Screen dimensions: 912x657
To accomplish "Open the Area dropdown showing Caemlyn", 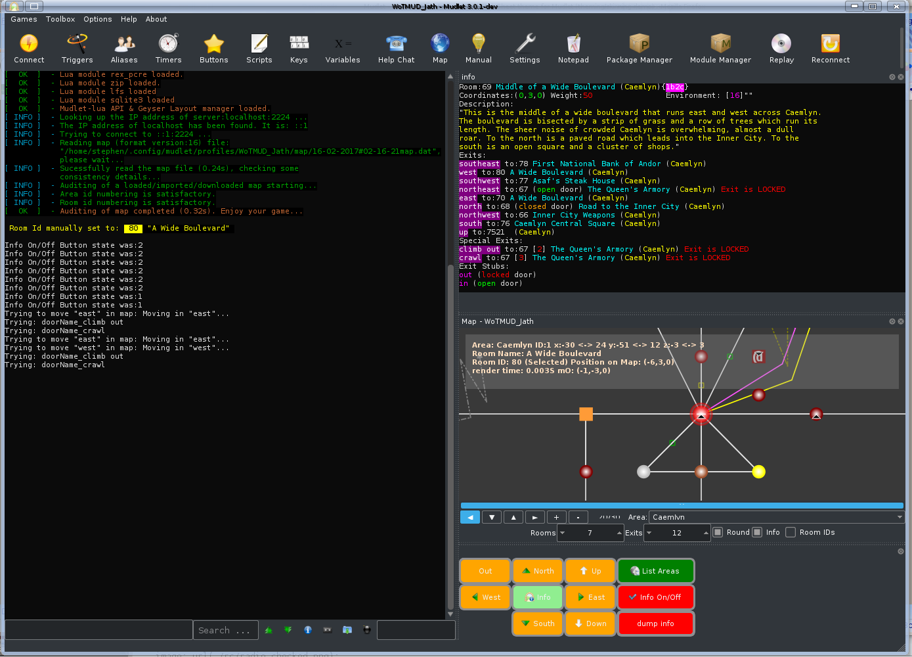I will pos(776,517).
